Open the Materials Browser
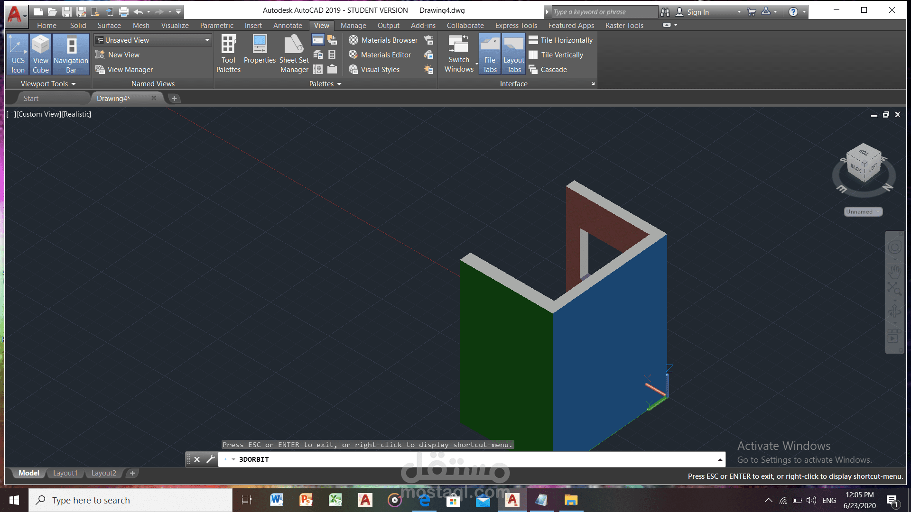 [x=383, y=40]
